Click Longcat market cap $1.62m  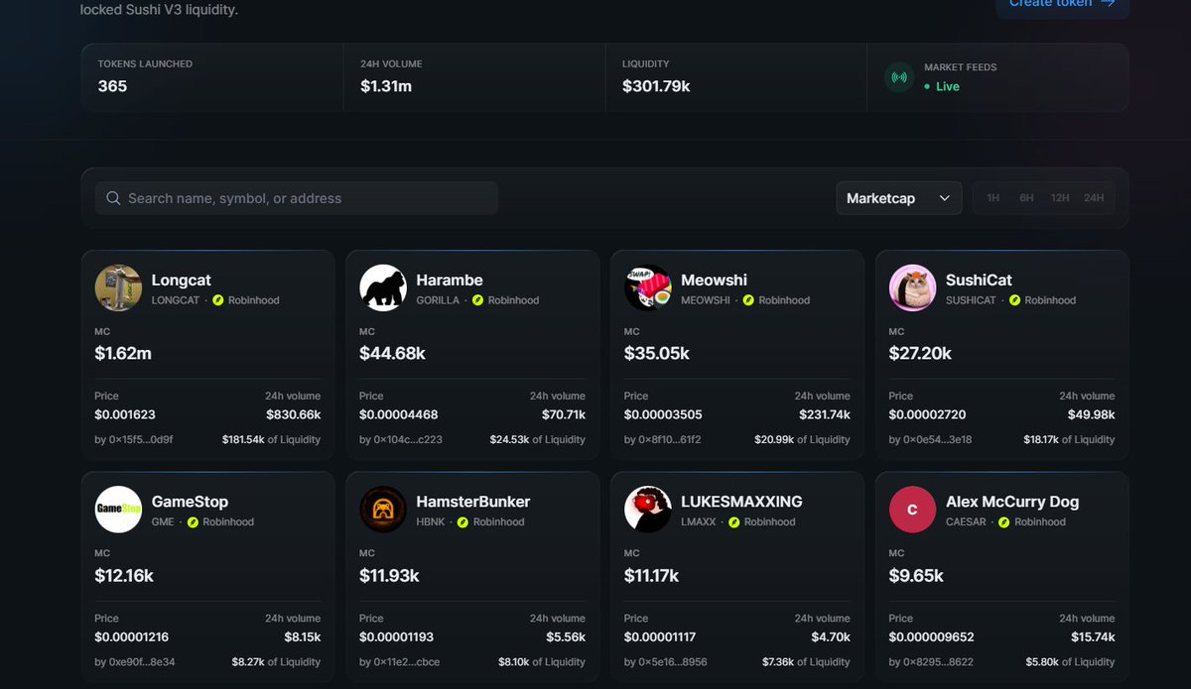click(x=123, y=353)
